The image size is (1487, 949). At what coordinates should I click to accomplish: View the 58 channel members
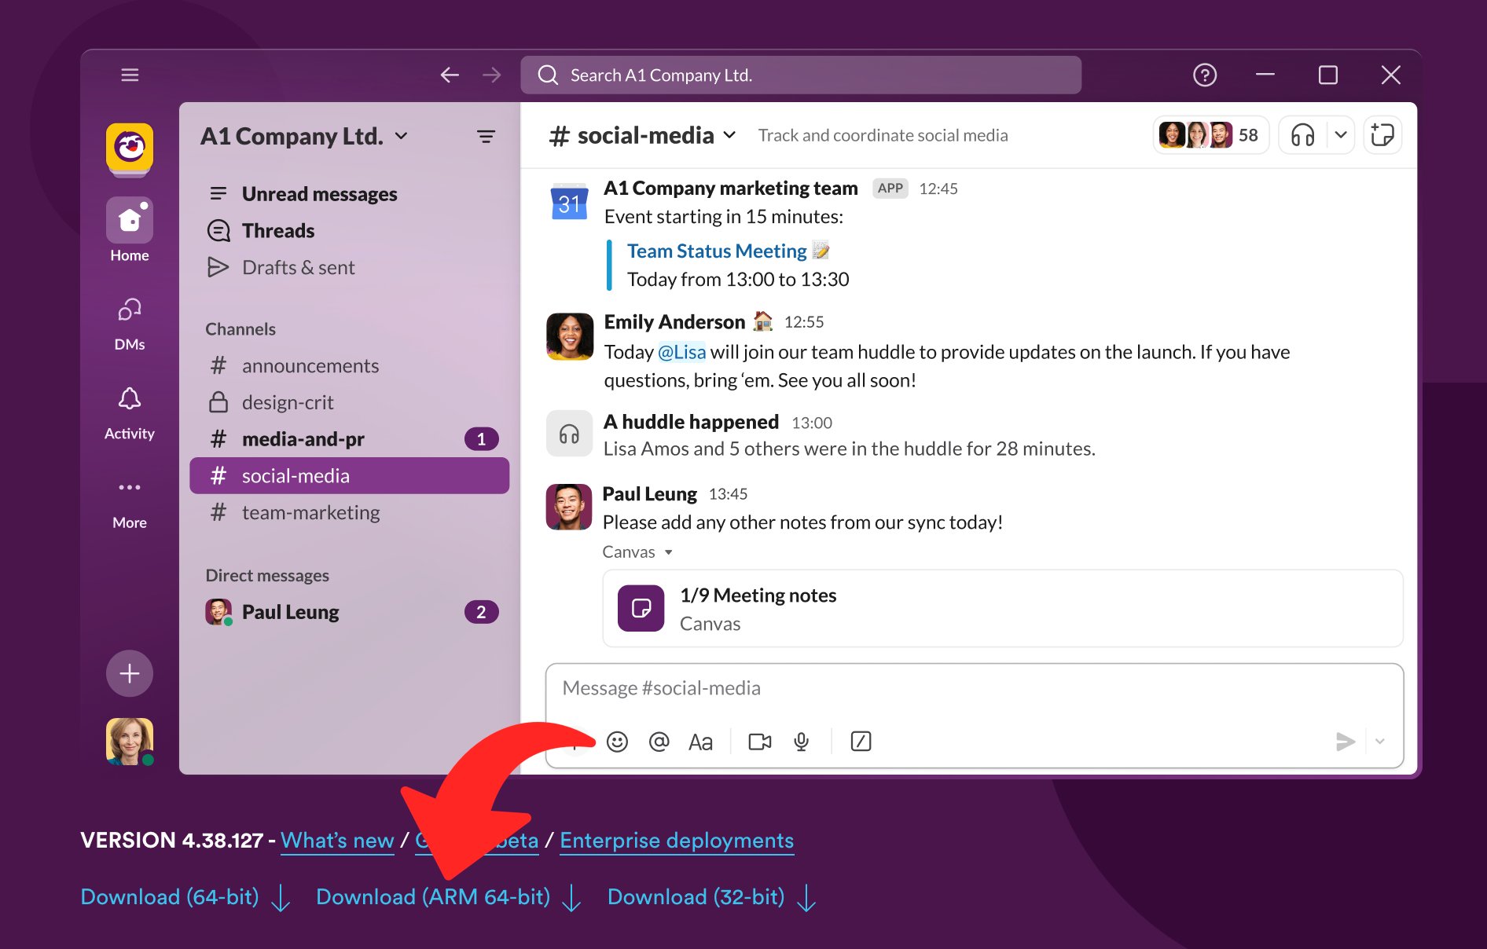tap(1210, 135)
